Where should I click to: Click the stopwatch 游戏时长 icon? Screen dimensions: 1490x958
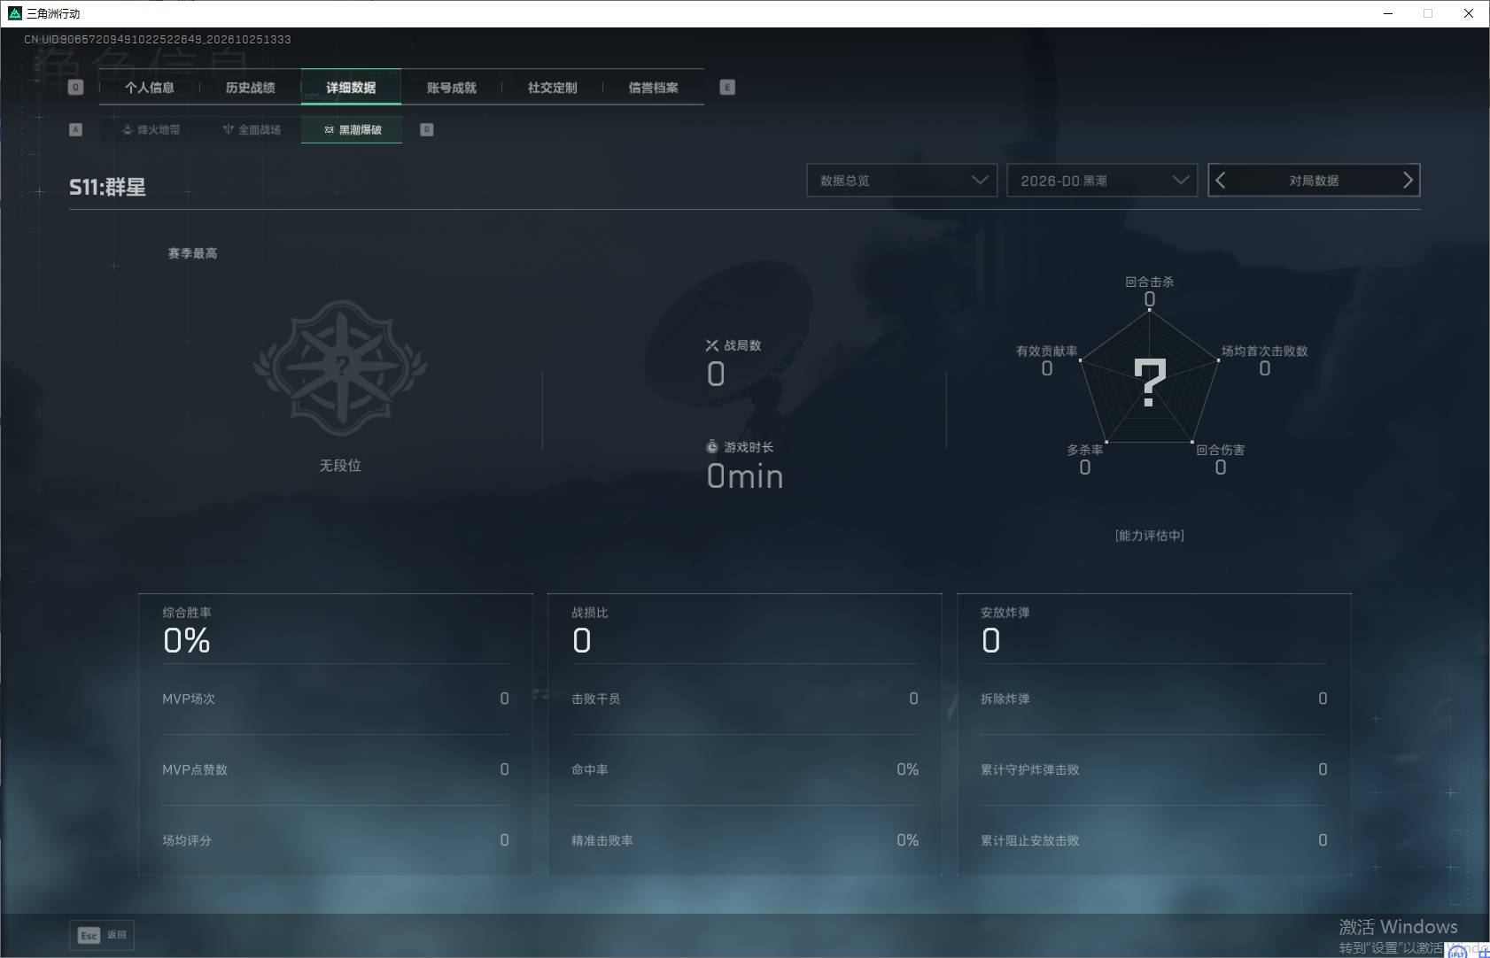712,447
